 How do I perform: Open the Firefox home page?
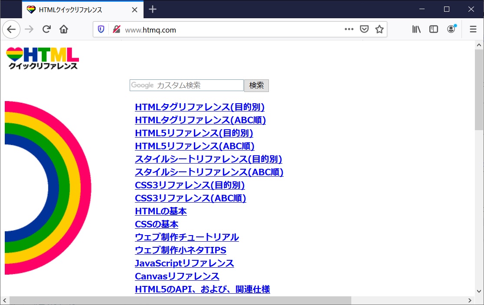tap(64, 30)
